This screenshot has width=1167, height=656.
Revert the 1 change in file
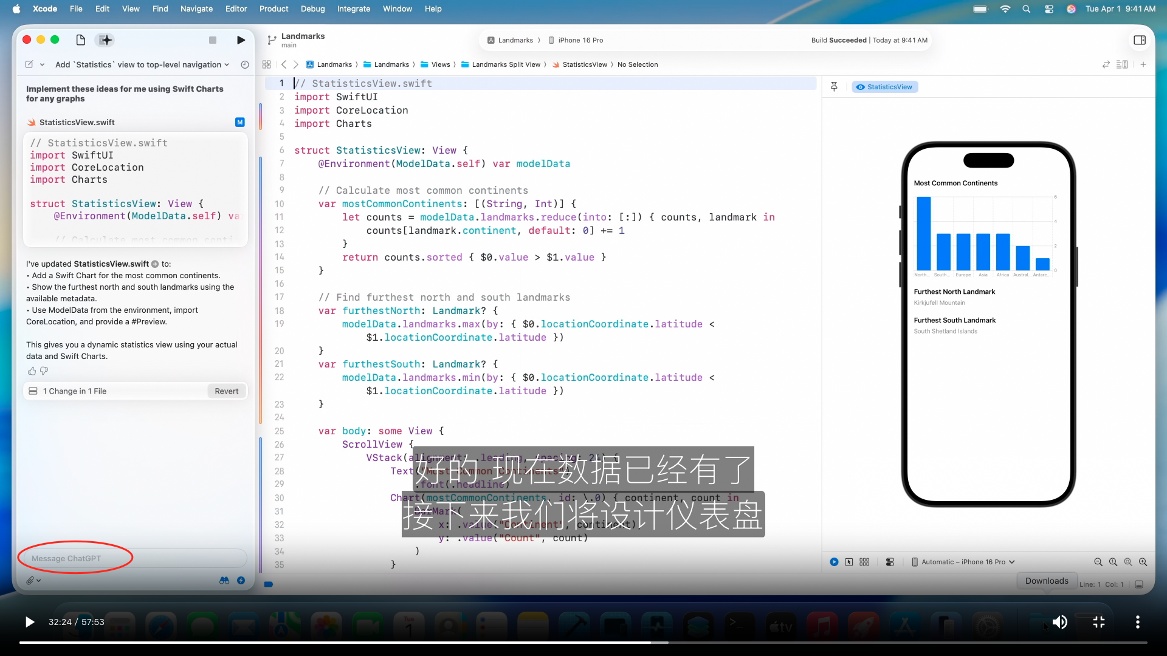[x=226, y=391]
